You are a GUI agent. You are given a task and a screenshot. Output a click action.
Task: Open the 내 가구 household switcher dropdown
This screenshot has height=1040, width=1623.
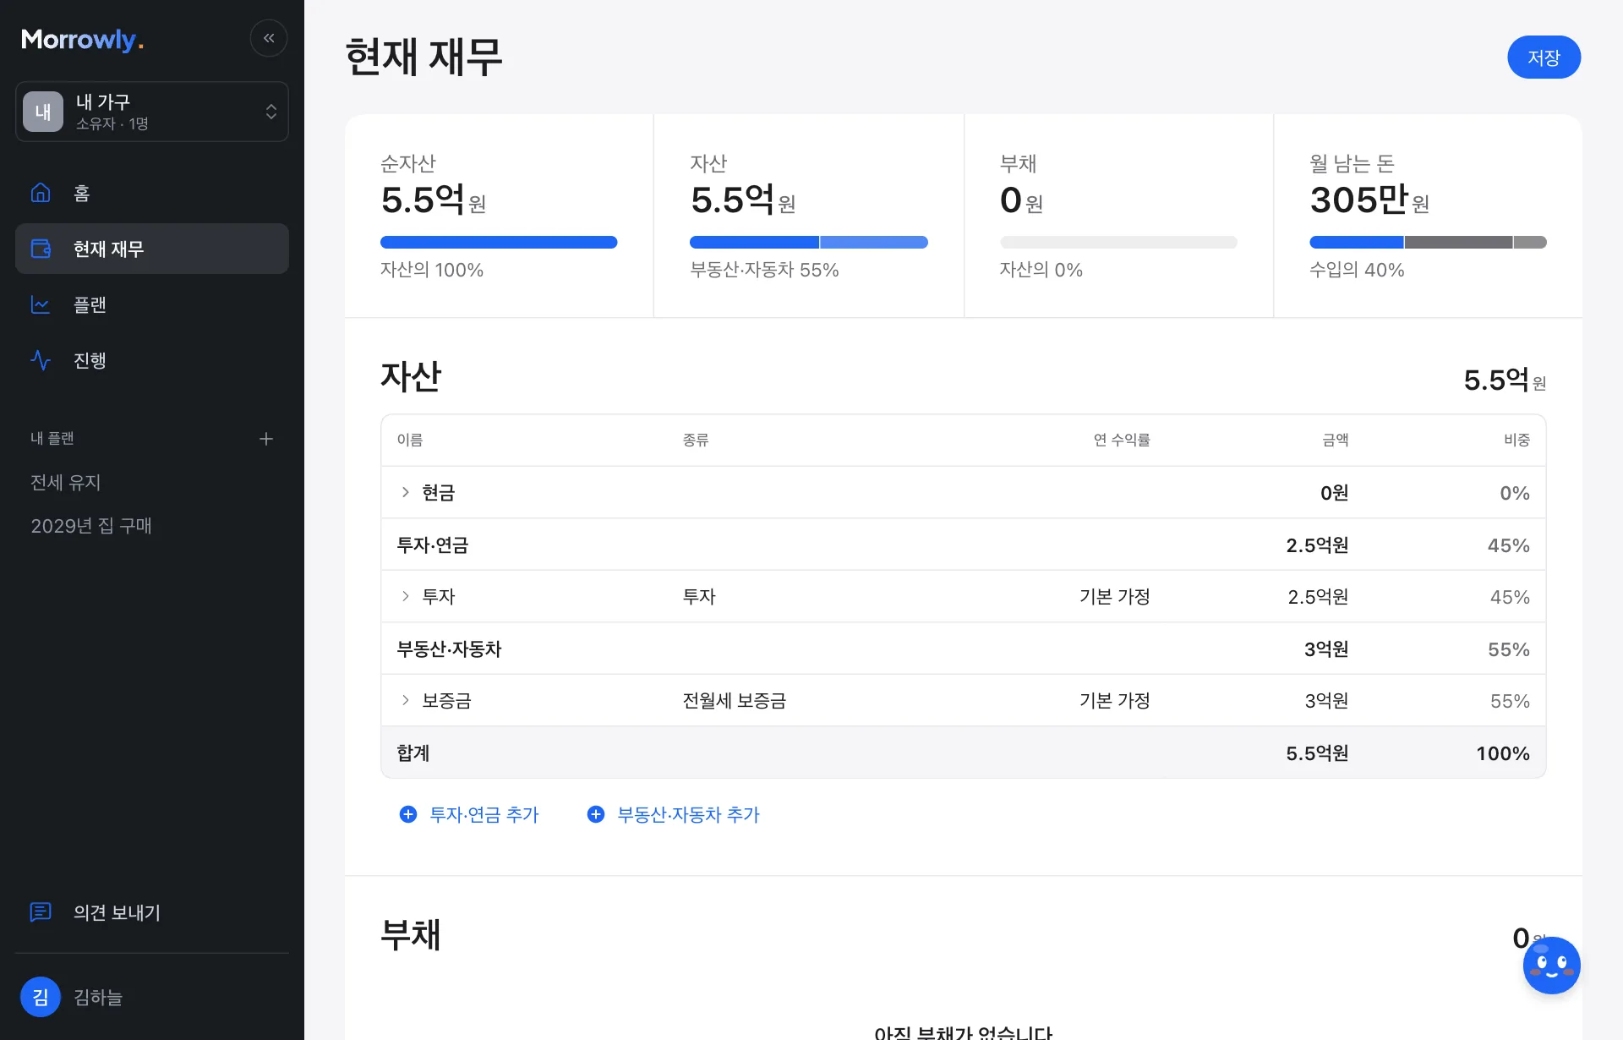tap(152, 112)
